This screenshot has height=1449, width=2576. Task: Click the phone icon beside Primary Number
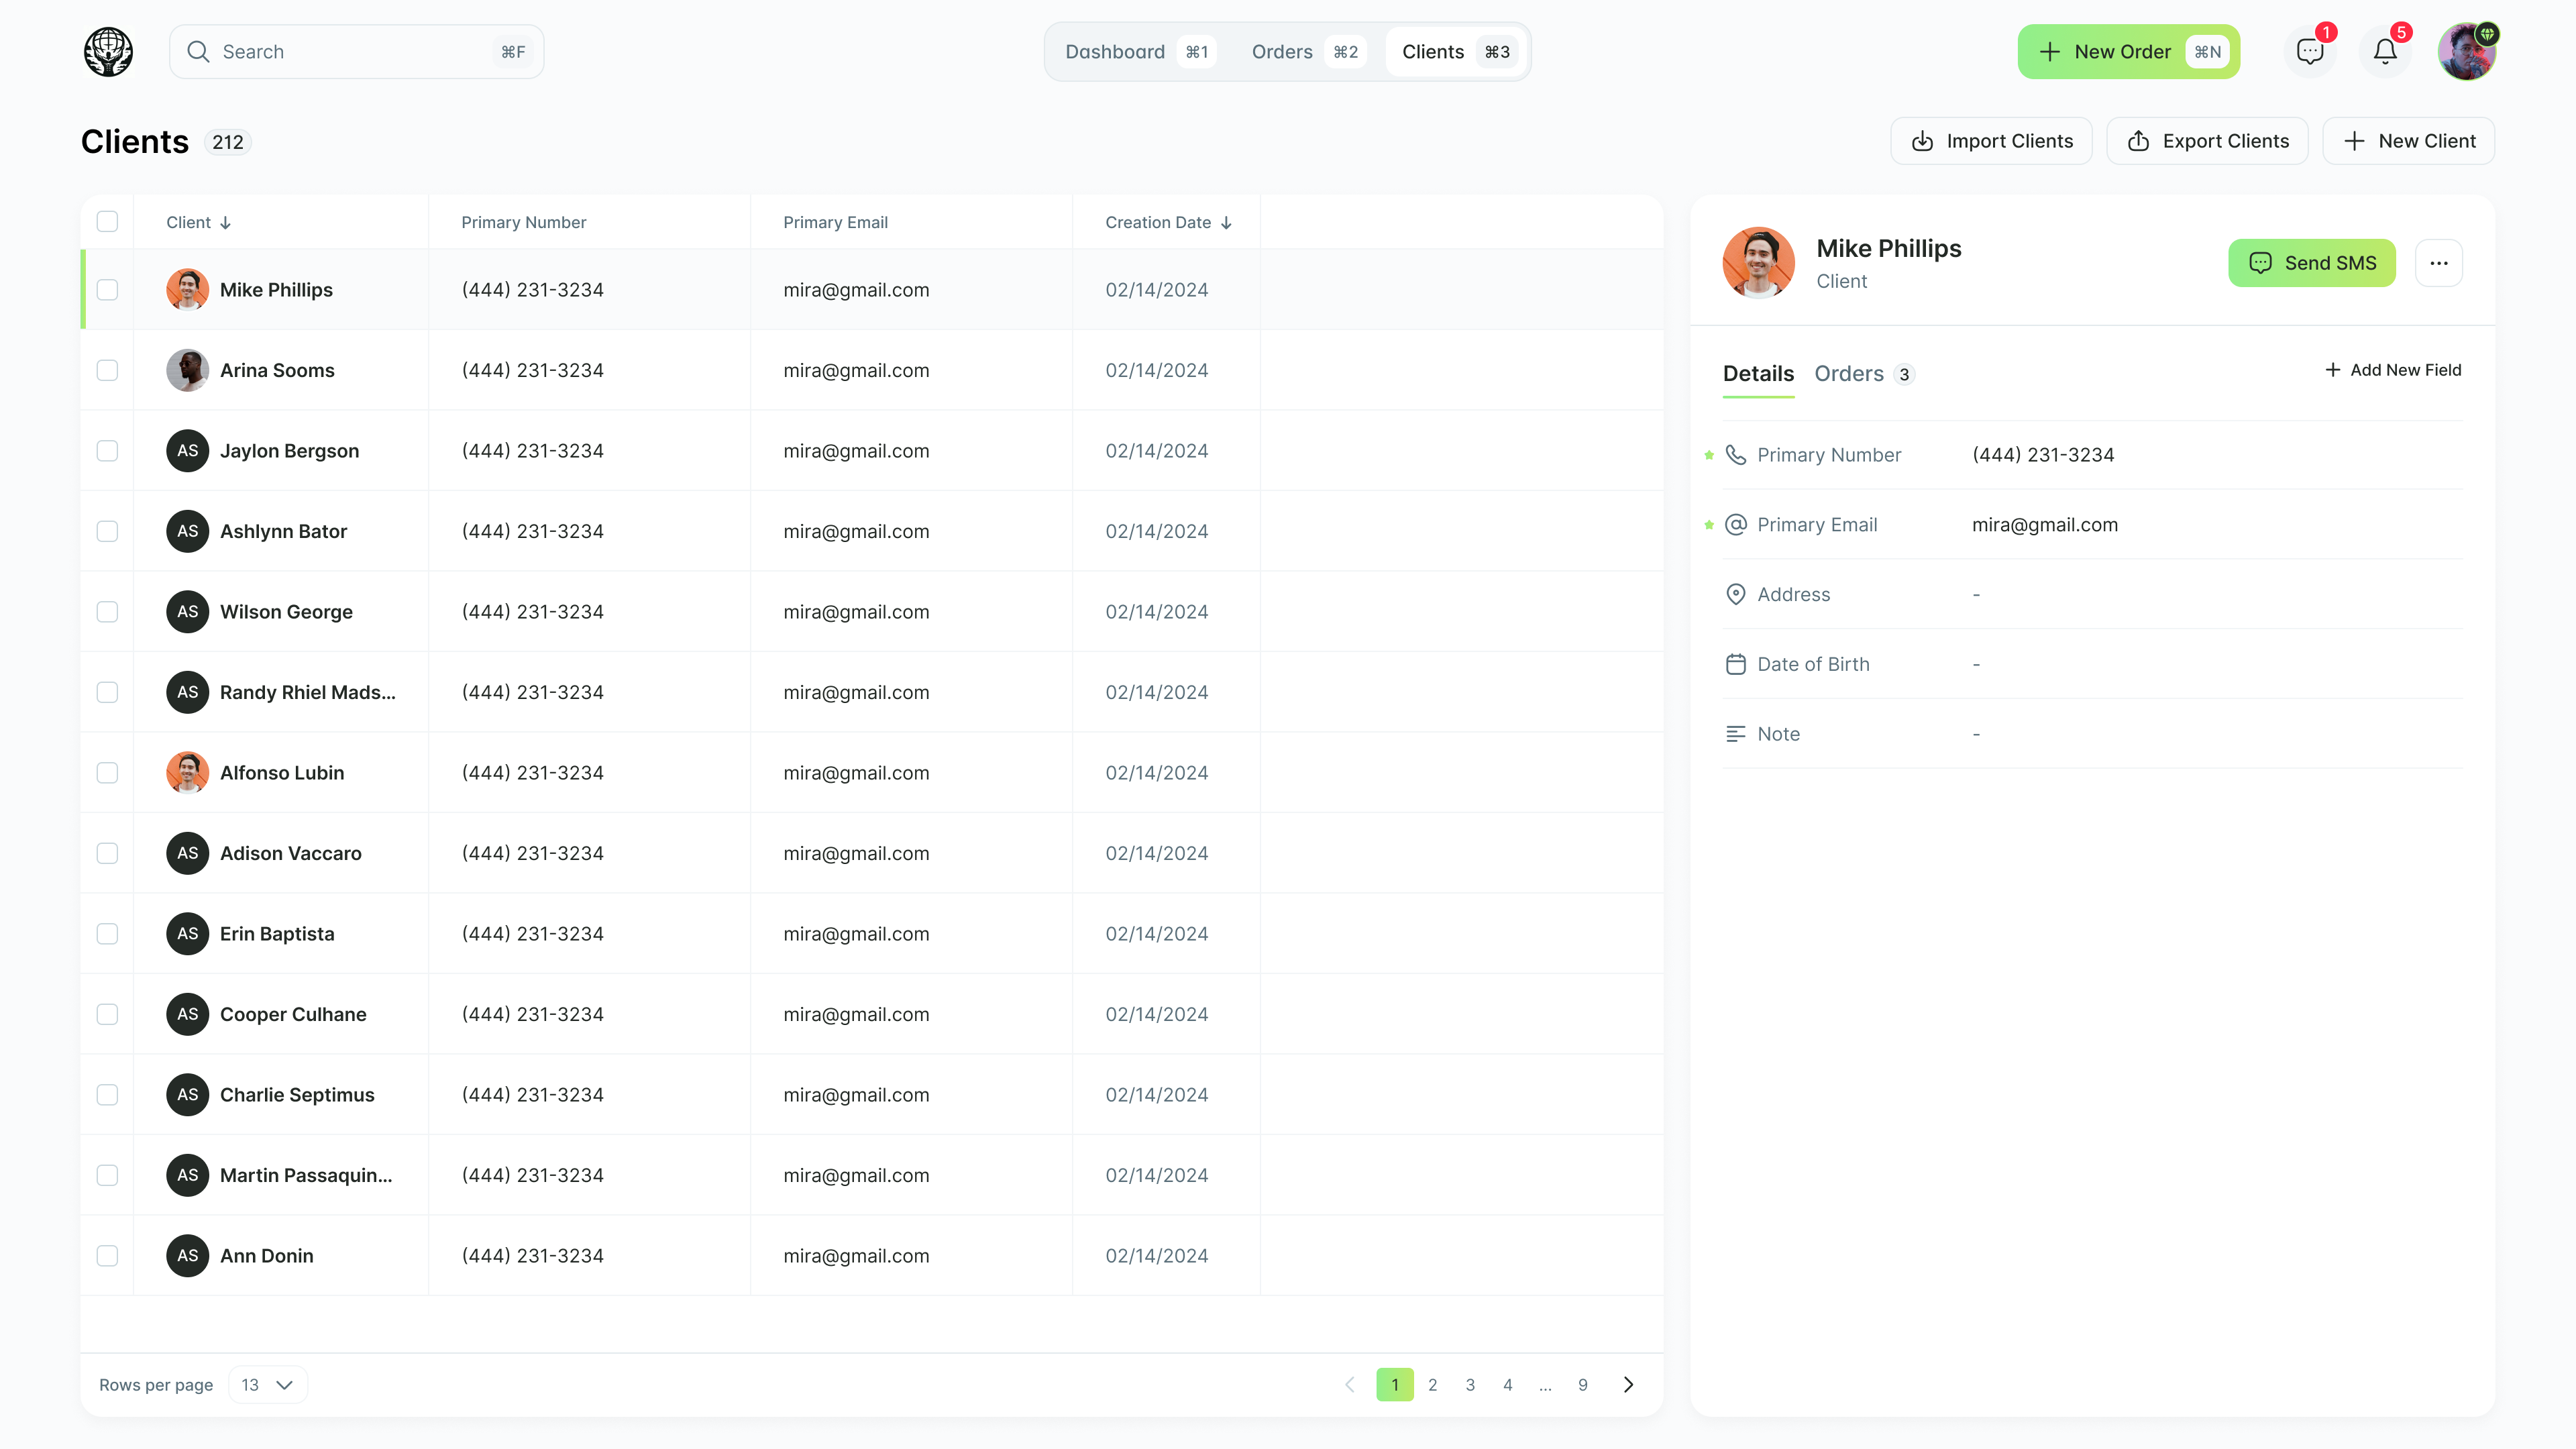1736,455
